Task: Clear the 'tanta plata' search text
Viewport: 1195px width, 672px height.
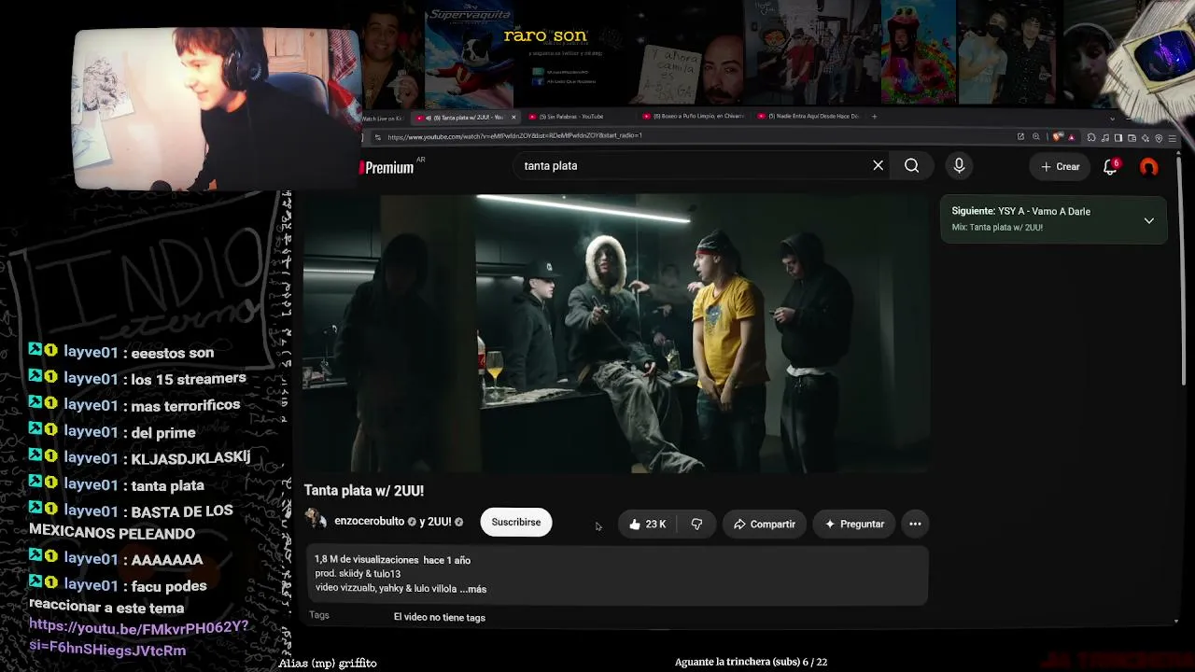Action: click(x=878, y=165)
